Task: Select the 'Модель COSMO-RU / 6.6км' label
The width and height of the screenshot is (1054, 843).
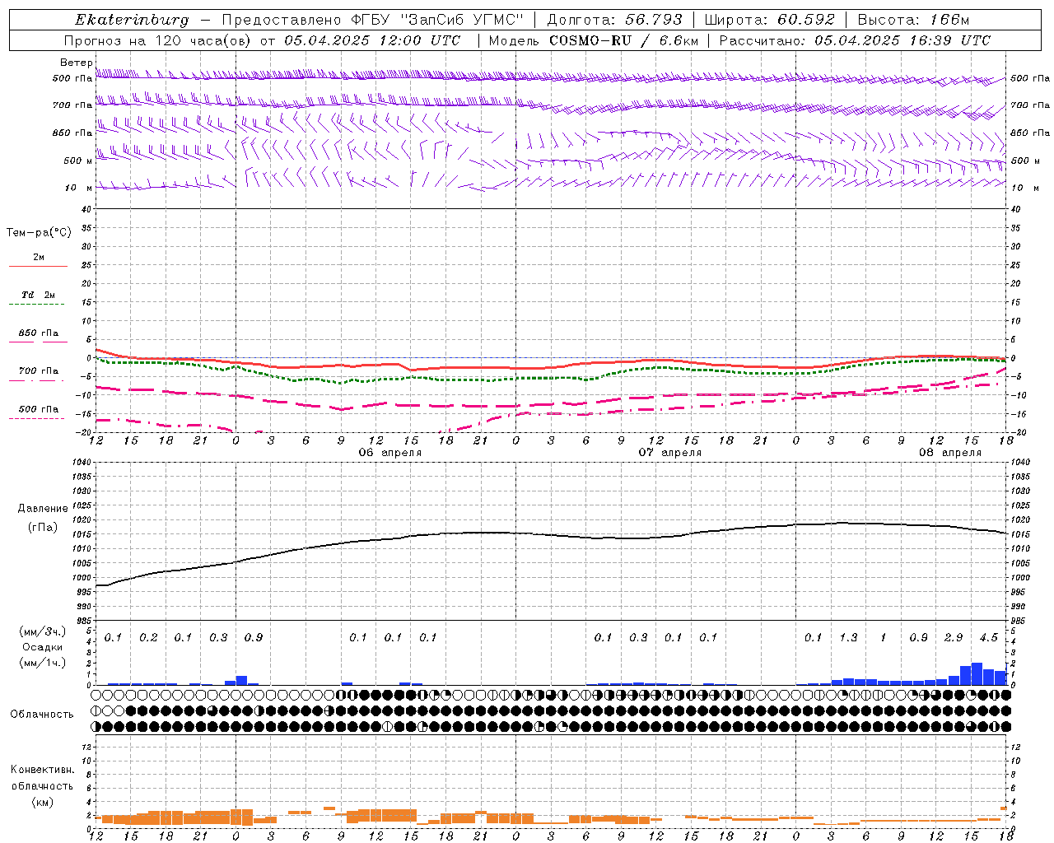Action: [594, 40]
